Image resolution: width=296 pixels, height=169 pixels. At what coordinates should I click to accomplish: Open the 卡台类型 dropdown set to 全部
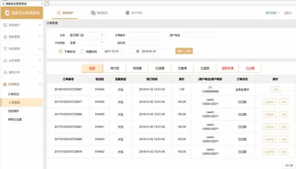86,43
